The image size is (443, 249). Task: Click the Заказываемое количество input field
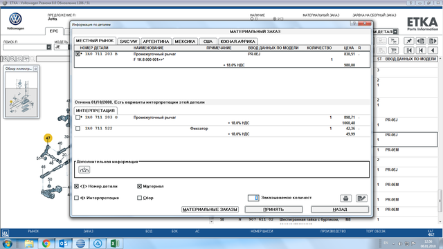(x=253, y=198)
